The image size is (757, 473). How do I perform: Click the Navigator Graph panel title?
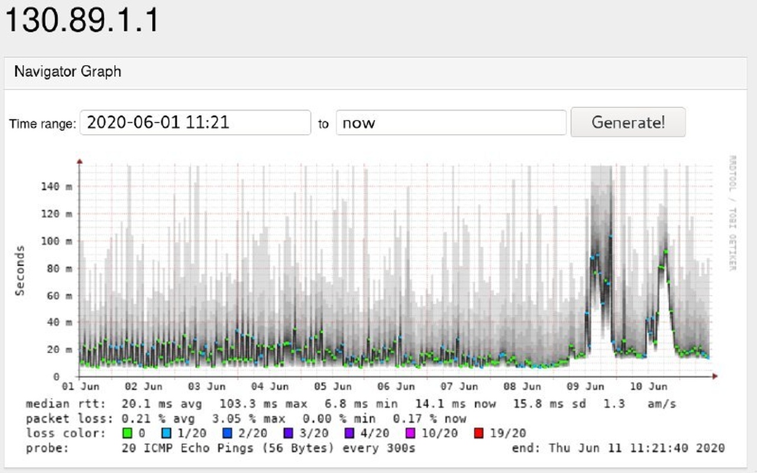tap(67, 72)
